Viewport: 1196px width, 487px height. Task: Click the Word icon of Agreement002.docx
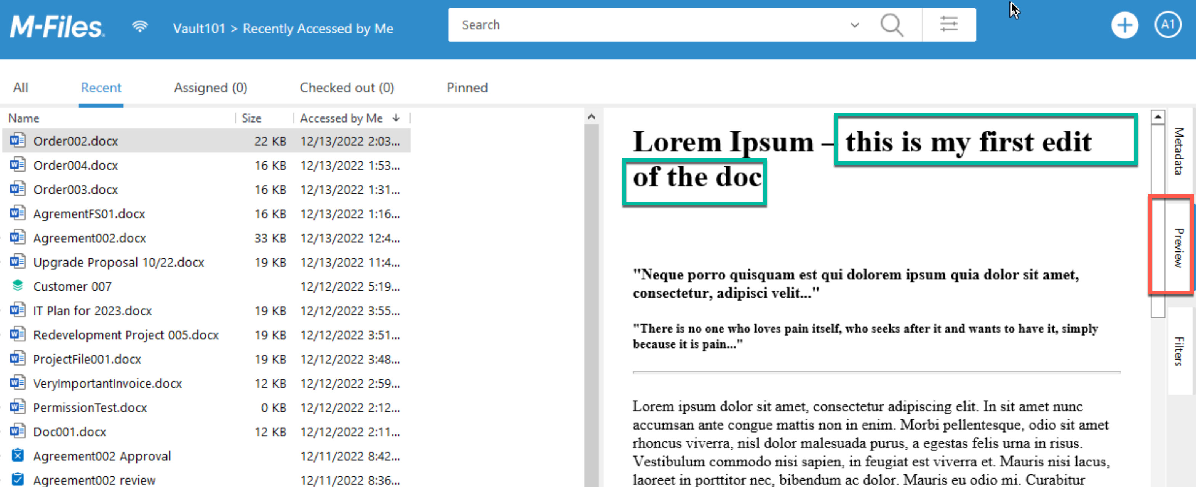(x=18, y=237)
